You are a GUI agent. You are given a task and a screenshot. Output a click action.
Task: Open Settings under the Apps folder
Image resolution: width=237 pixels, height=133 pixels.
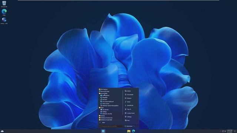coord(104,112)
